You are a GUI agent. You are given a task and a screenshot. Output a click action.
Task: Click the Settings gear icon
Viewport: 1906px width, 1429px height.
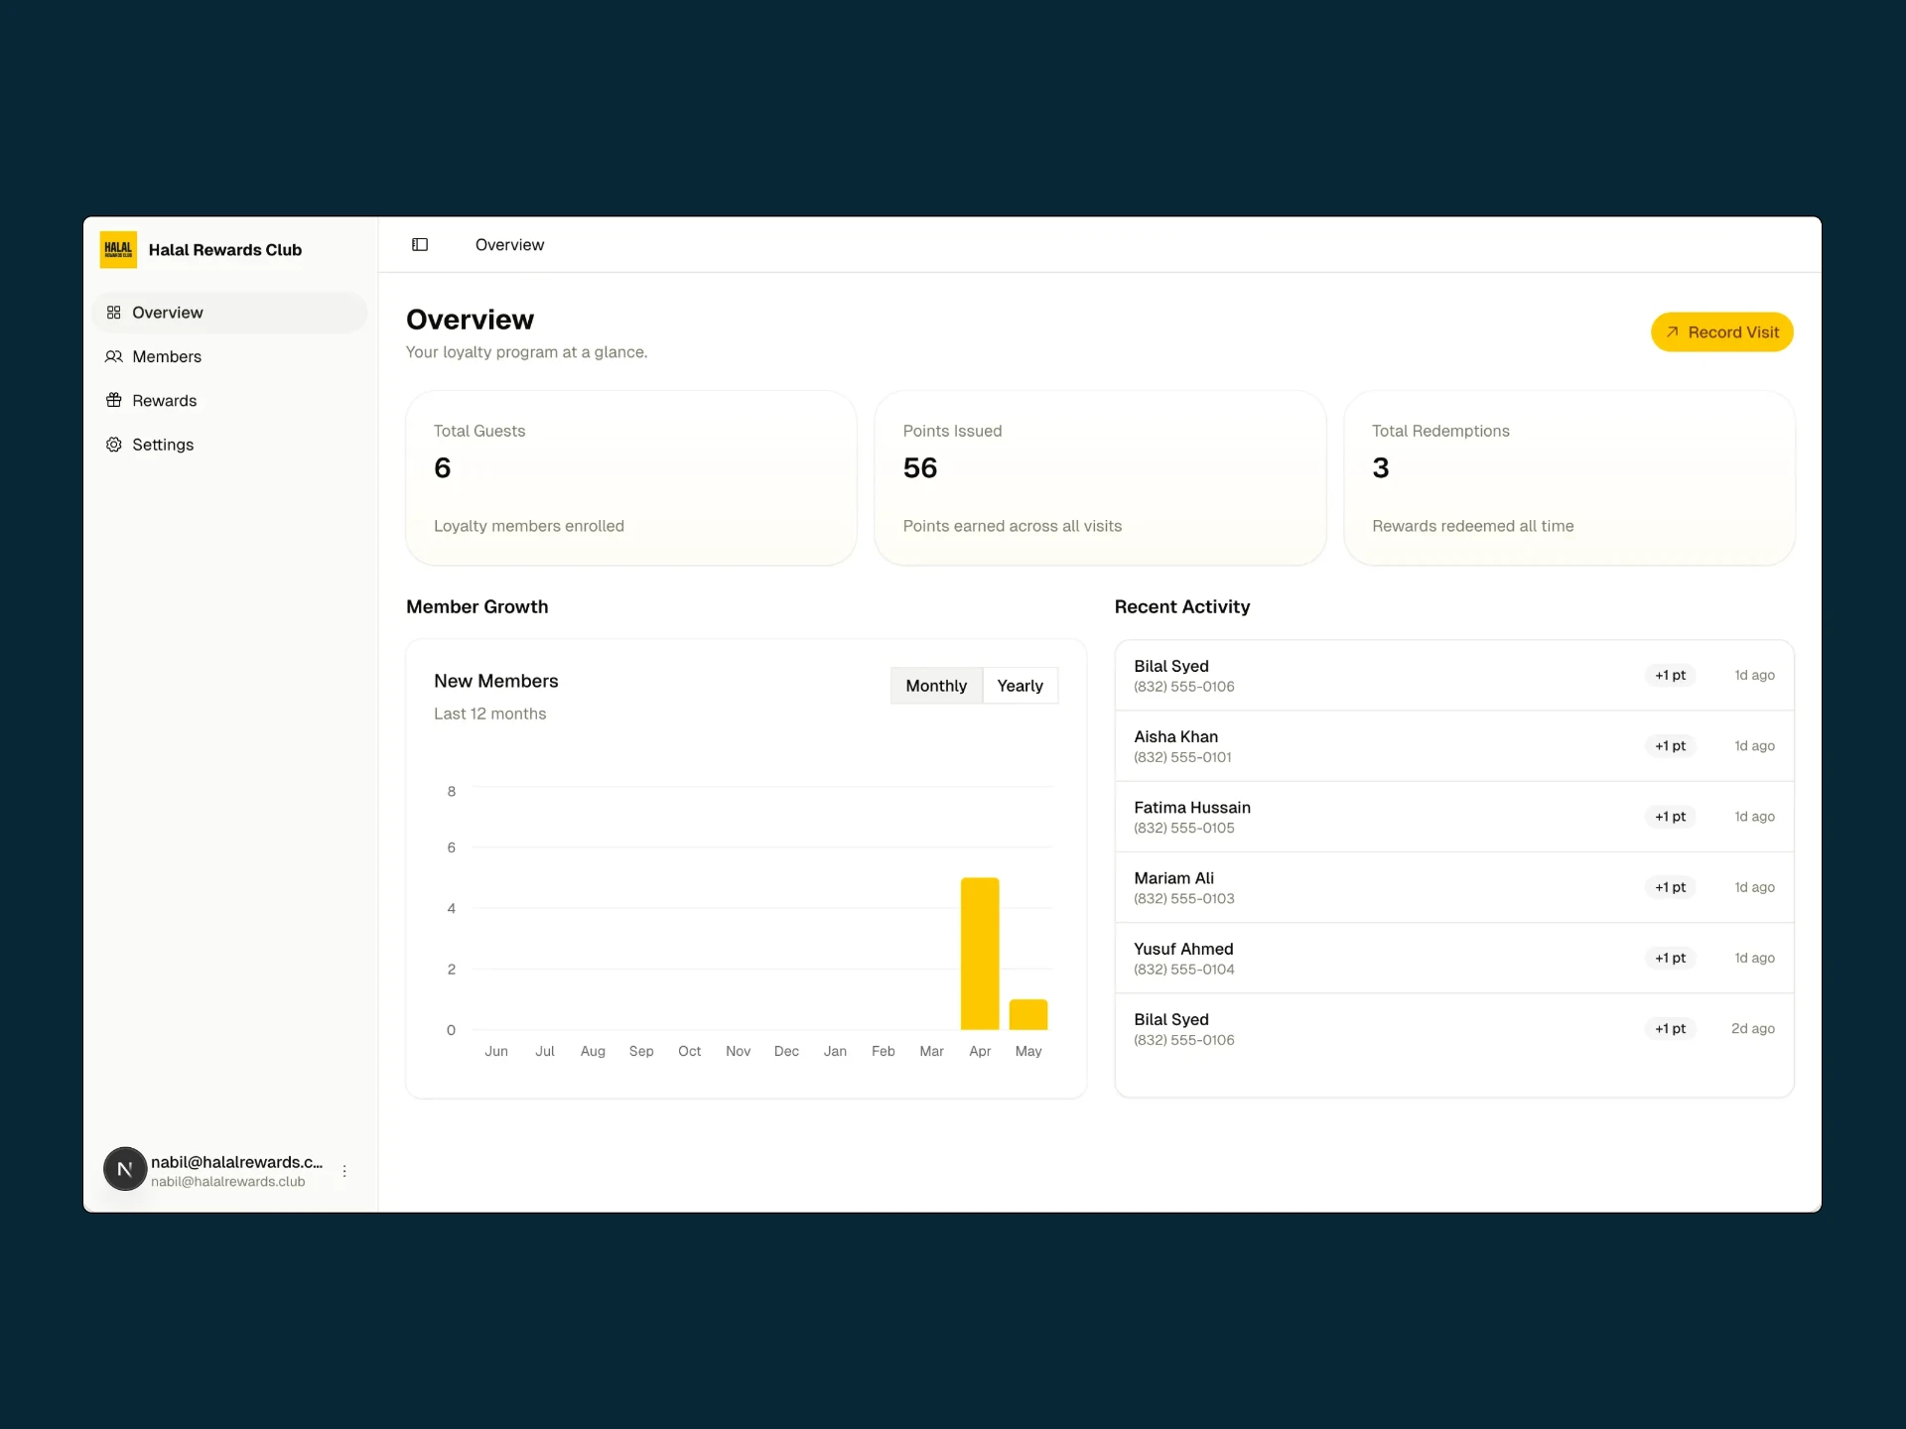[x=113, y=445]
